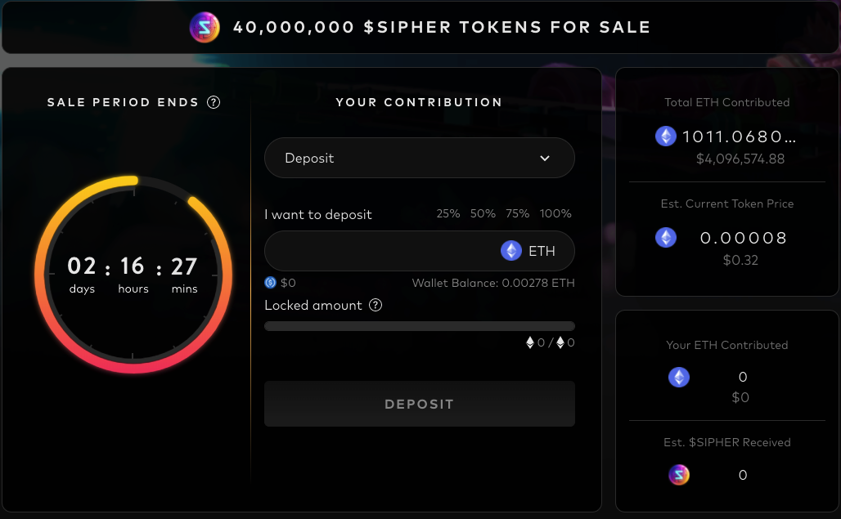841x519 pixels.
Task: Select the Your Contribution section heading
Action: [x=419, y=102]
